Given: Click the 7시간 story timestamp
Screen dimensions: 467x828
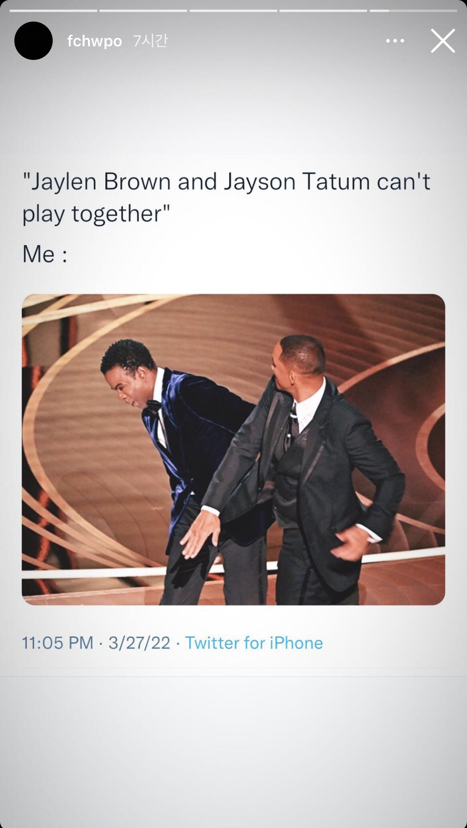Looking at the screenshot, I should pos(150,41).
